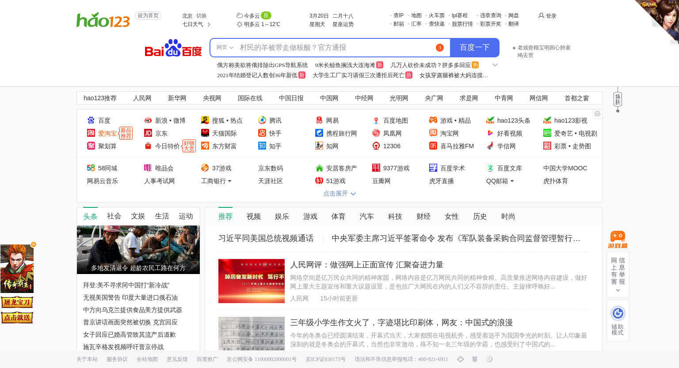The width and height of the screenshot is (679, 368).
Task: Open the 58同城 icon
Action: pyautogui.click(x=91, y=168)
